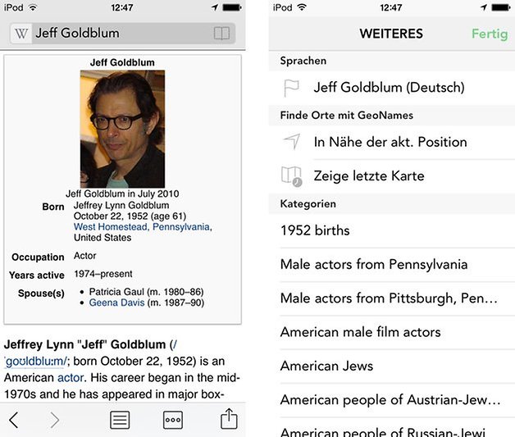Image resolution: width=515 pixels, height=437 pixels.
Task: Tap the caption Jeff Goldblum in July 2010
Action: [x=122, y=193]
